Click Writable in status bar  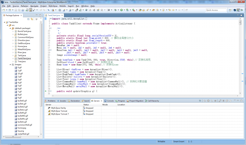[161, 142]
